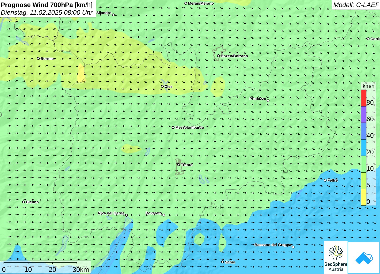Image resolution: width=380 pixels, height=274 pixels.
Task: Click the red legend color segment
Action: [363, 98]
